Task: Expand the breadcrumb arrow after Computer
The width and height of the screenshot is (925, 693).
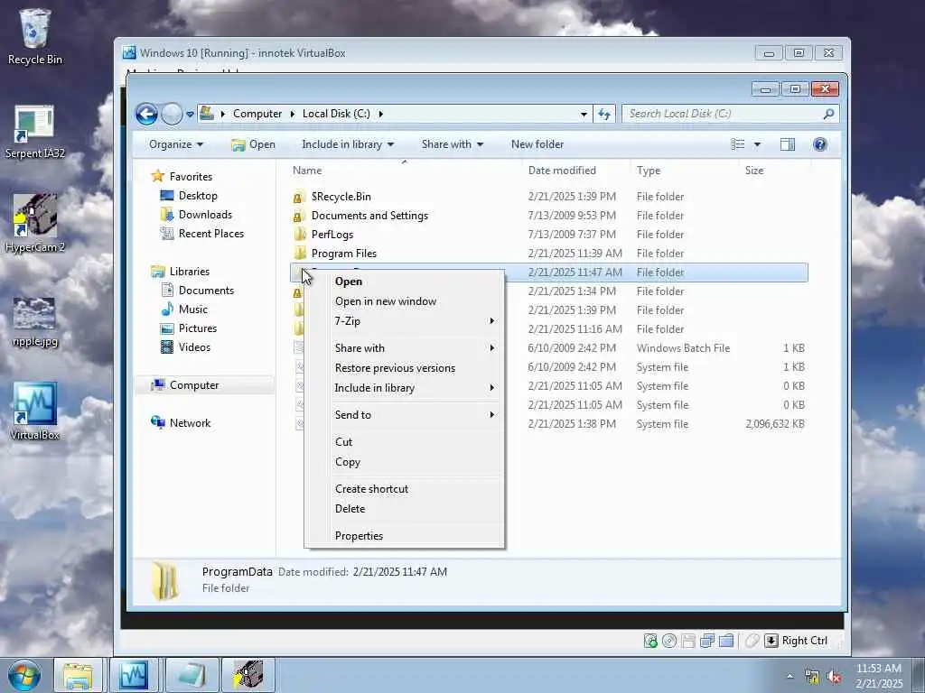Action: point(292,114)
